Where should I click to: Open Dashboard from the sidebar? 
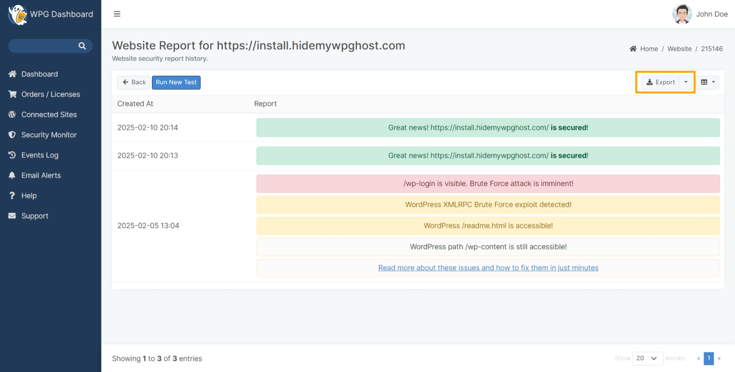point(39,74)
